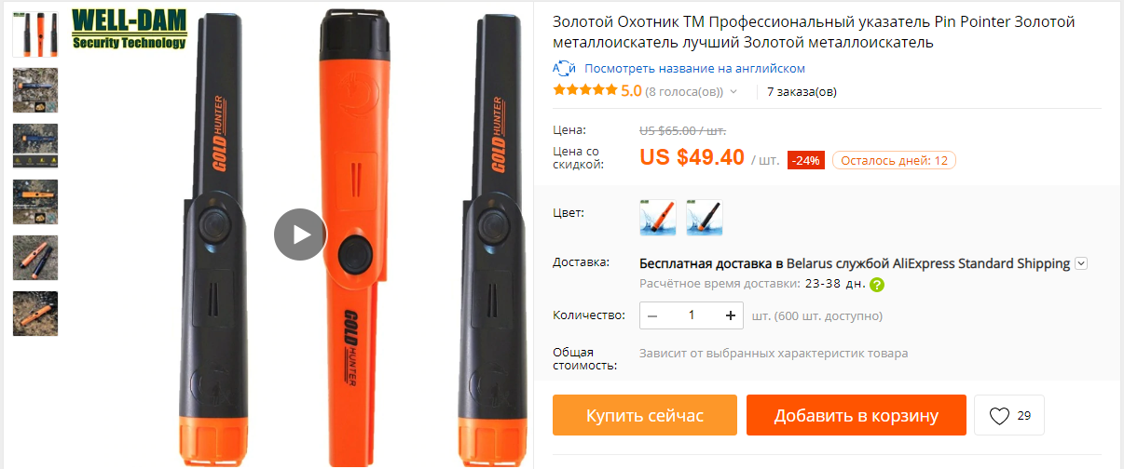
Task: Select the orange pinpointer color option
Action: click(x=658, y=218)
